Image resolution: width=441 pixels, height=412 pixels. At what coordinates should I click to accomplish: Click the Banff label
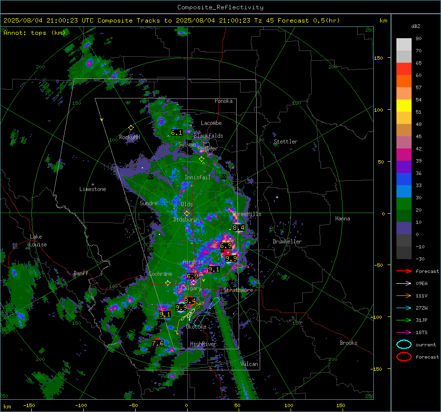(81, 273)
